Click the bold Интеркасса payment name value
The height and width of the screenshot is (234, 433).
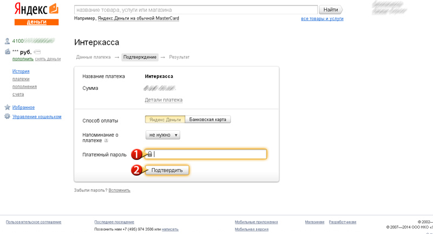(159, 76)
